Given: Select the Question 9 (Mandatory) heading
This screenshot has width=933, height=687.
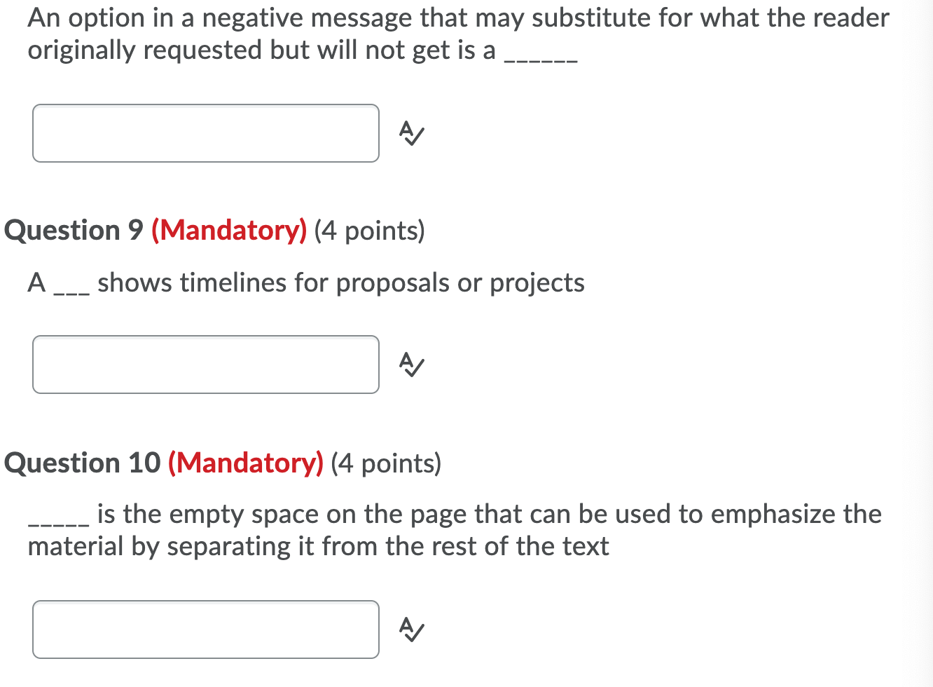Looking at the screenshot, I should (214, 230).
